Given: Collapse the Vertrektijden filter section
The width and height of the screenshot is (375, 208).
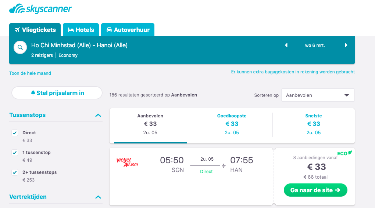Looking at the screenshot, I should click(98, 197).
